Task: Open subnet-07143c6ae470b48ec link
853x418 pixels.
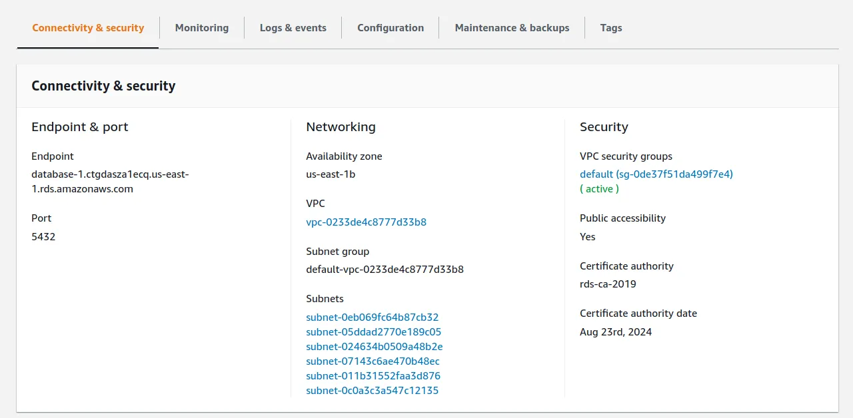Action: (373, 361)
